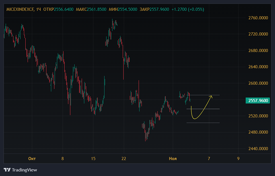The width and height of the screenshot is (275, 176).
Task: Click the 2480.0000 price axis label
Action: click(x=258, y=132)
